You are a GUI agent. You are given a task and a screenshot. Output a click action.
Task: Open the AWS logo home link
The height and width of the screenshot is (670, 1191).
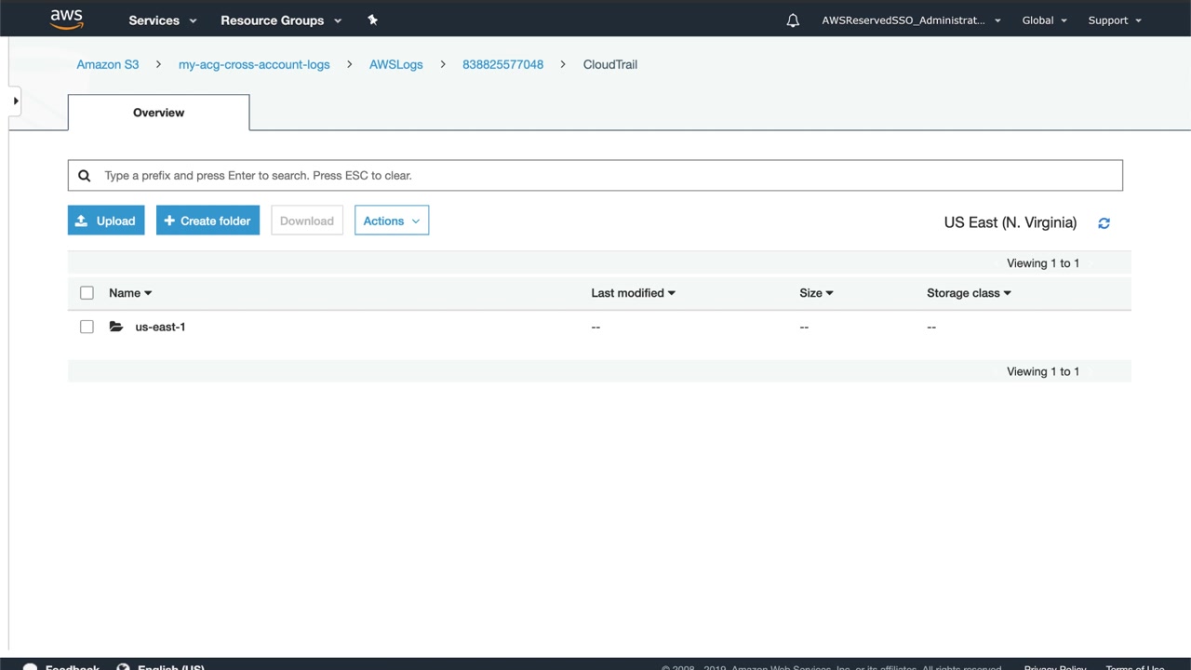click(x=67, y=20)
